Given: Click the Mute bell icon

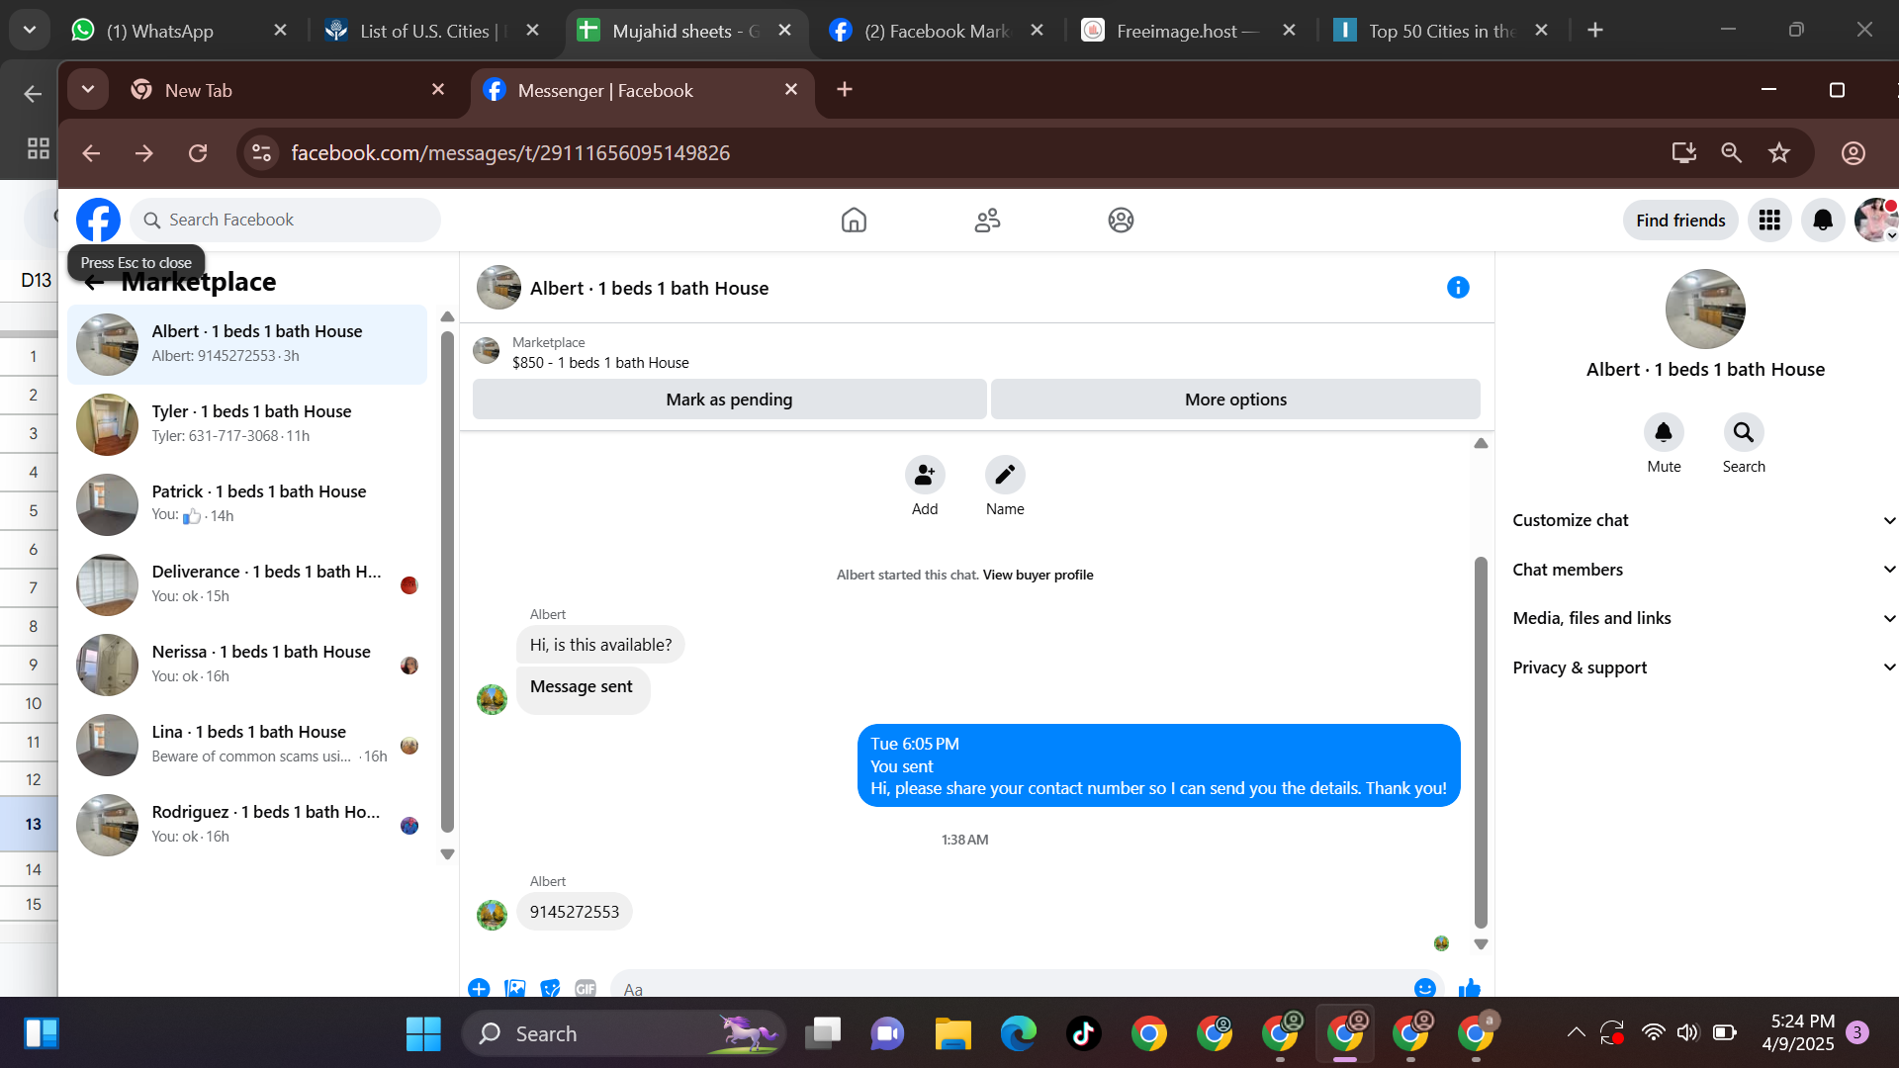Looking at the screenshot, I should [x=1664, y=433].
